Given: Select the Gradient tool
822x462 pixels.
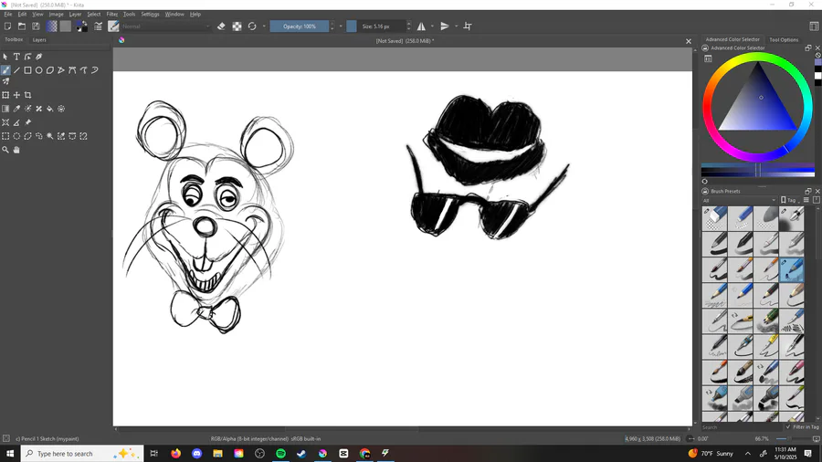Looking at the screenshot, I should (x=5, y=109).
